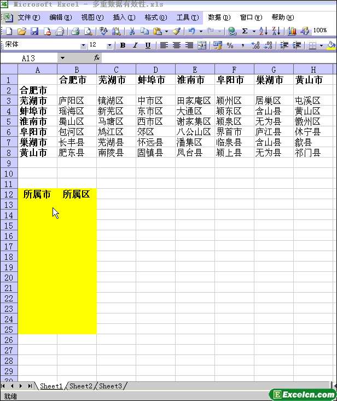Apply Comma style
Screen dimensions: 337x401
(243, 45)
